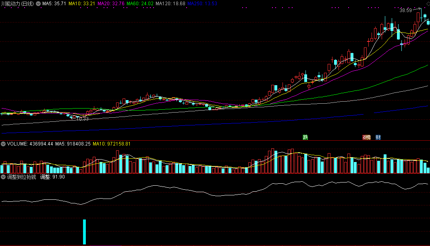Click the MA10: 33.21 label
Viewport: 430px width, 246px height.
[x=82, y=4]
